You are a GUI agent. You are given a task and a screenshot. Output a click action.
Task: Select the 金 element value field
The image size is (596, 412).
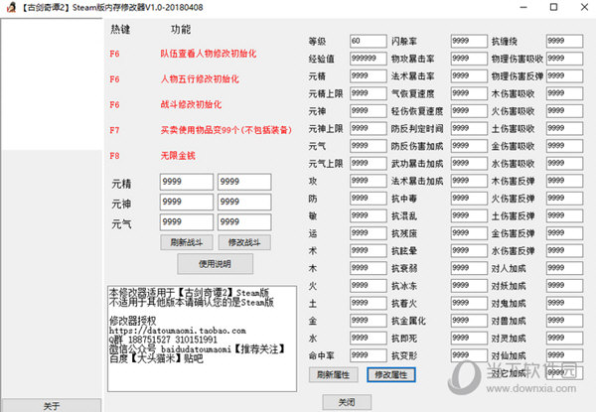point(368,321)
